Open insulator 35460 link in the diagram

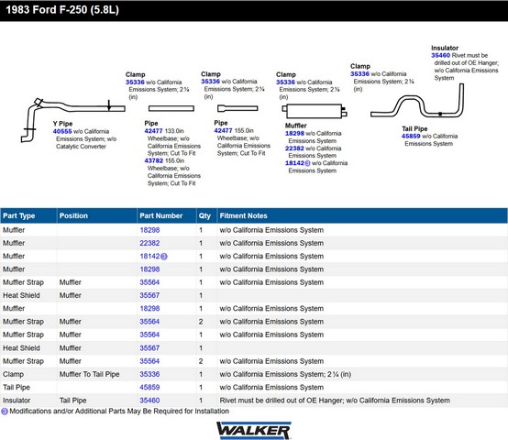coord(441,55)
